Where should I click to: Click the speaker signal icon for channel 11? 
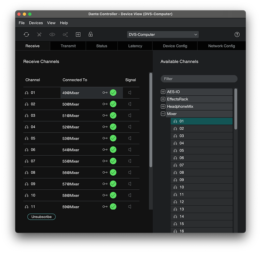[x=130, y=207]
